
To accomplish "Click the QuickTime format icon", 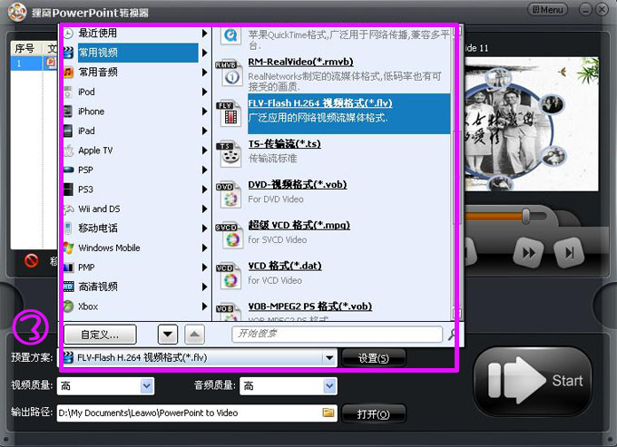I will [x=230, y=35].
